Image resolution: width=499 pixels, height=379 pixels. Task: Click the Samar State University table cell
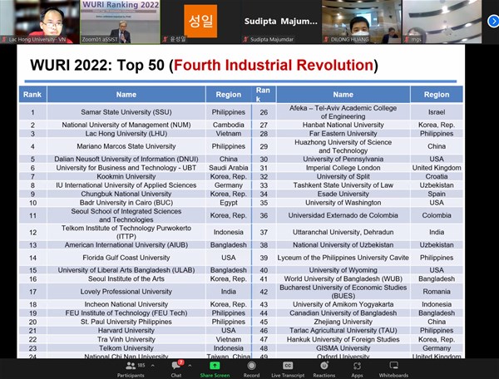126,112
